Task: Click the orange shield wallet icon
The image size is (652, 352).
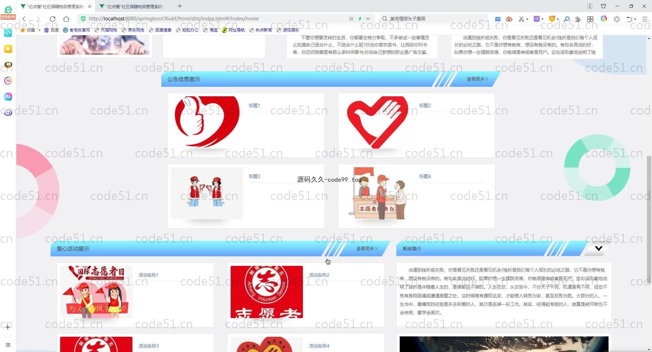Action: click(x=552, y=19)
